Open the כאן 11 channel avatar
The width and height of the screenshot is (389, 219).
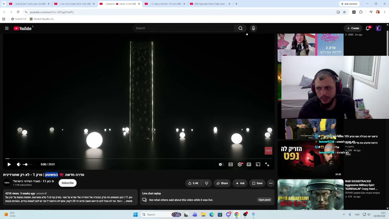coord(7,183)
